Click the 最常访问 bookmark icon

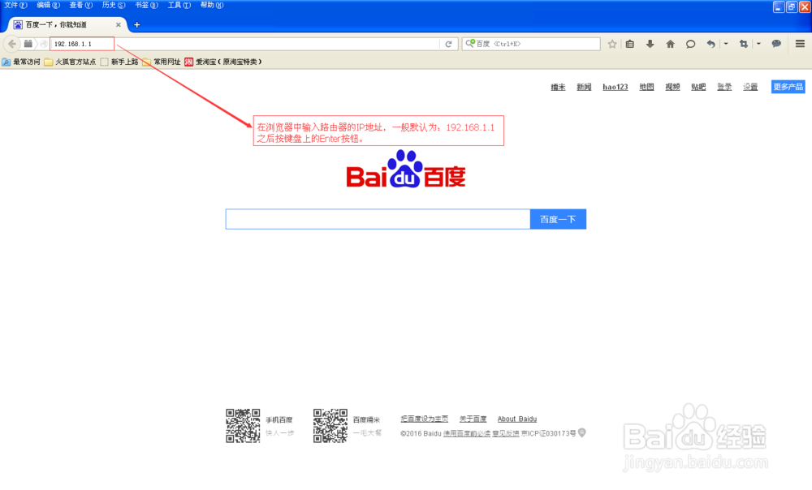click(6, 62)
